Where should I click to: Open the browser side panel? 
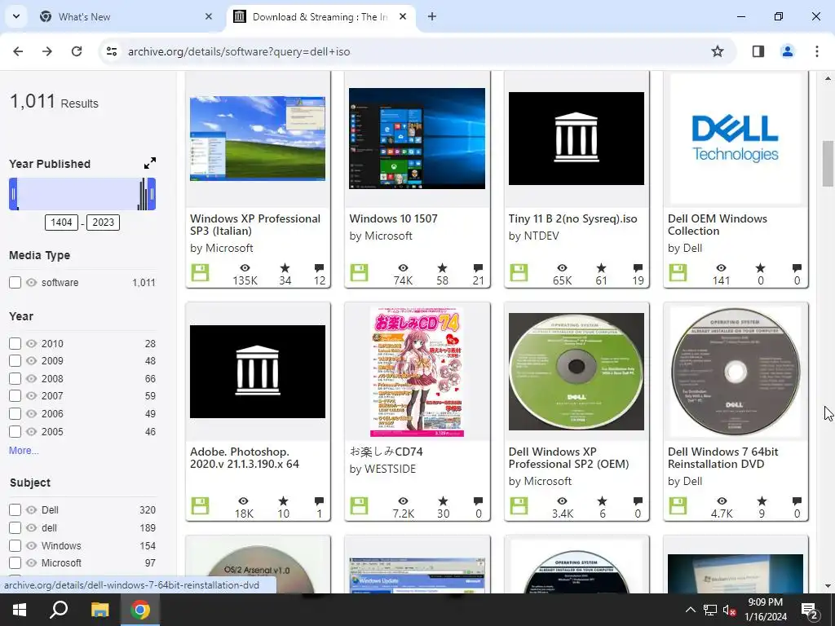tap(758, 51)
